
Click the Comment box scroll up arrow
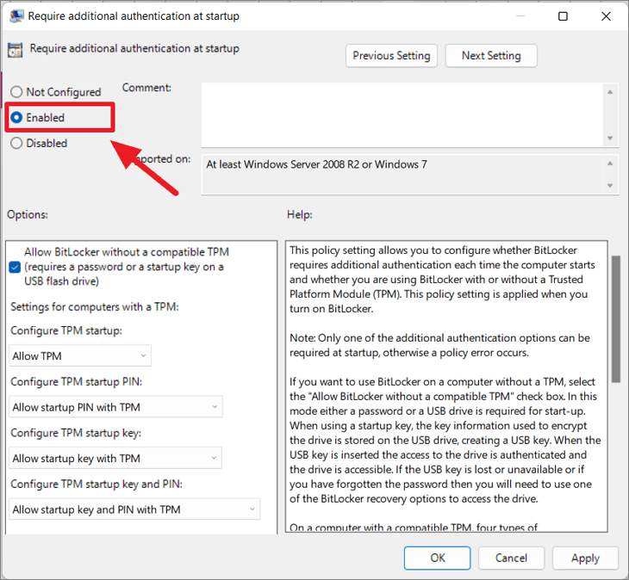pyautogui.click(x=610, y=92)
